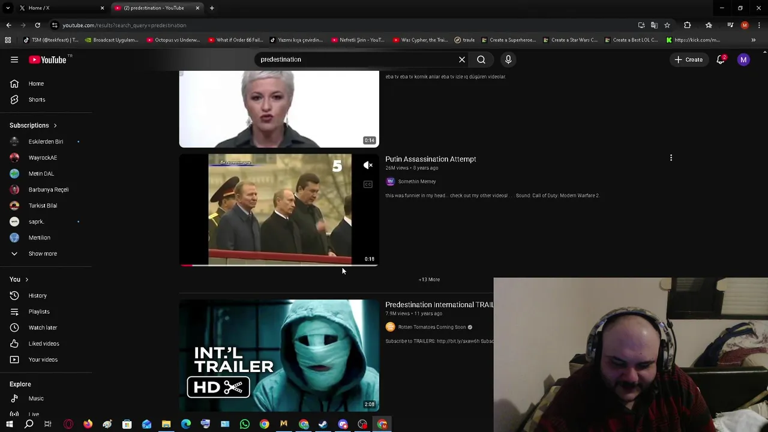Open the YouTube hamburger guide menu
Image resolution: width=768 pixels, height=432 pixels.
click(14, 59)
